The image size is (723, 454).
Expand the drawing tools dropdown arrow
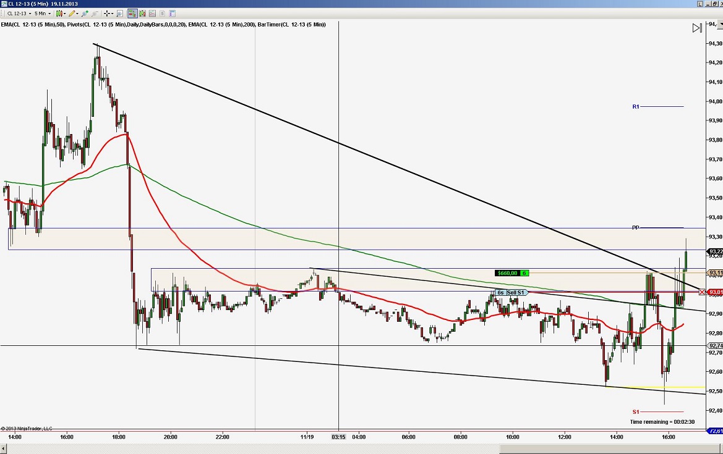(77, 14)
